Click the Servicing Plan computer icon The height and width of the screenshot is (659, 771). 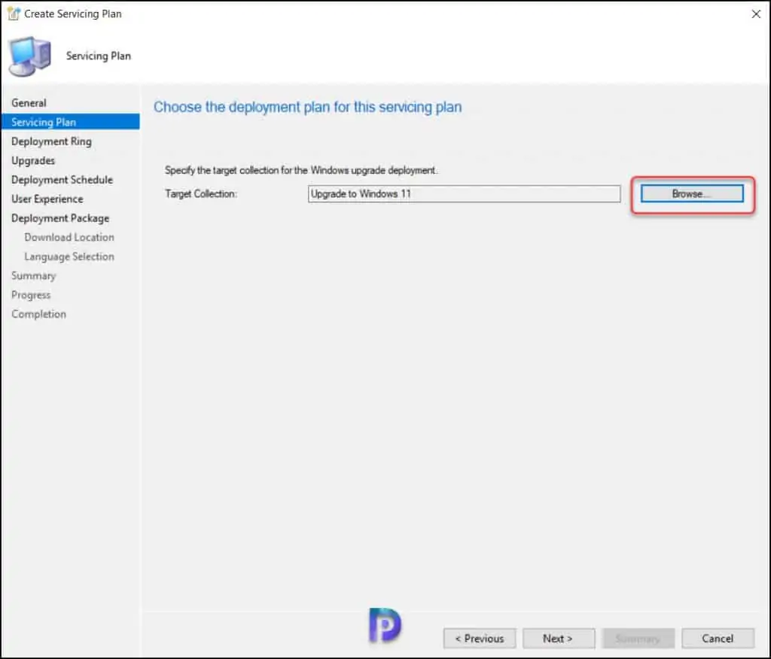click(x=30, y=56)
